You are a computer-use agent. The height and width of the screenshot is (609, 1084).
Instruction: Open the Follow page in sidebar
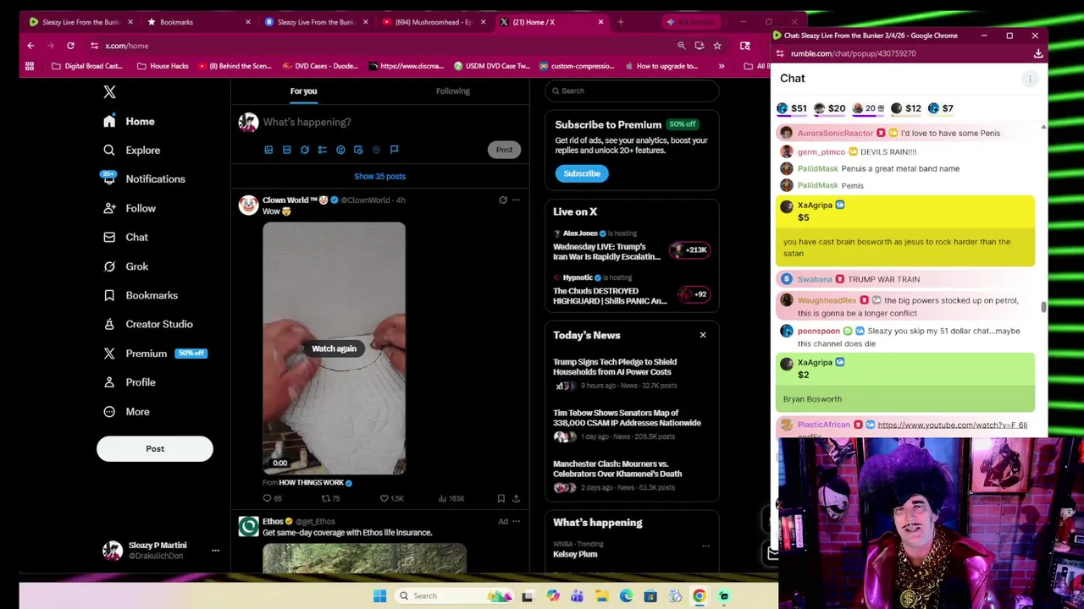[130, 208]
